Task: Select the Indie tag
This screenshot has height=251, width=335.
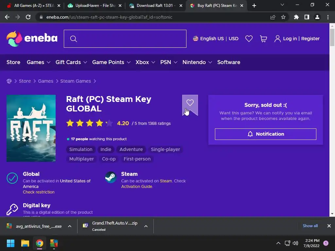Action: point(106,149)
